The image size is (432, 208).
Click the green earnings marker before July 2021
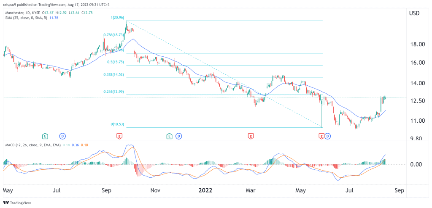pyautogui.click(x=45, y=136)
